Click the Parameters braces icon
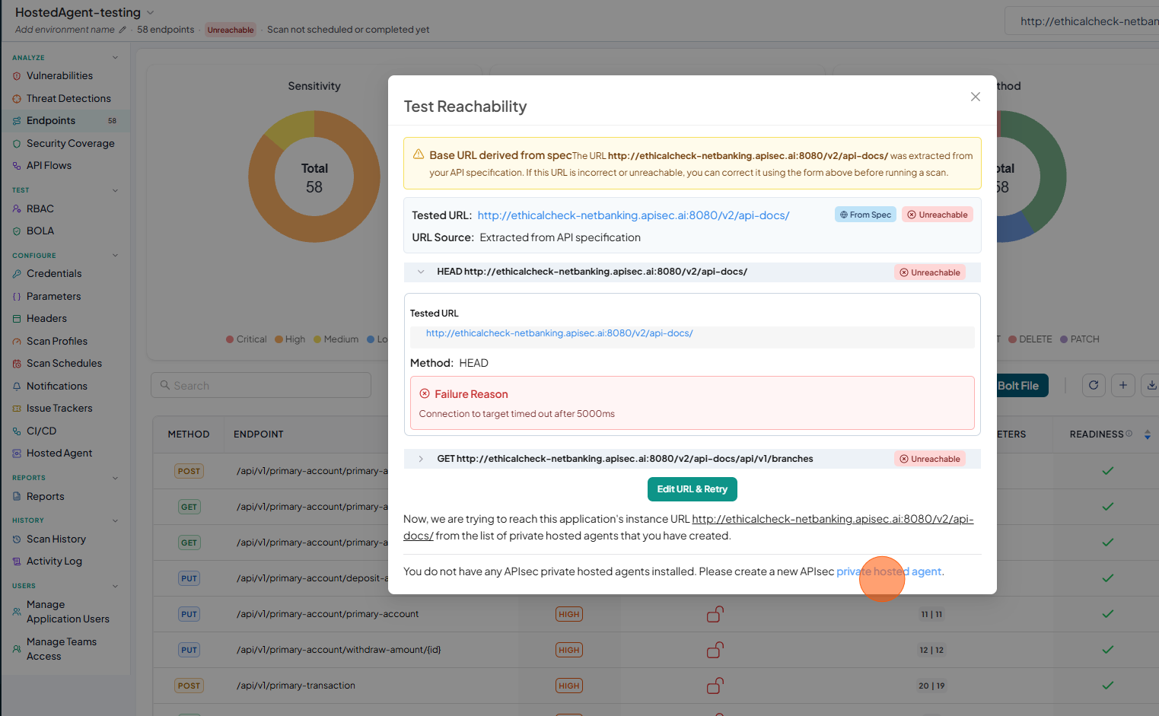 (x=17, y=297)
